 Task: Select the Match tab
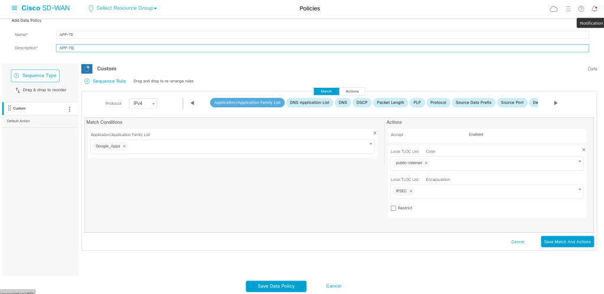tap(326, 91)
